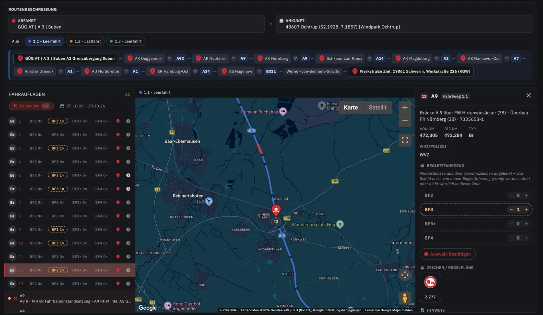Image resolution: width=543 pixels, height=315 pixels.
Task: Decrease BF3 count with minus
Action: click(x=511, y=210)
